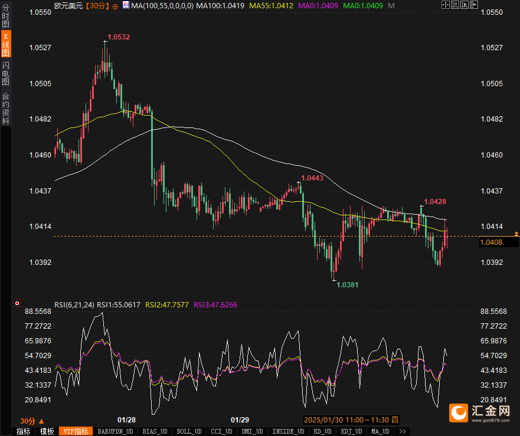Screen dimensions: 520x436
Task: Click the VIP指标 button
Action: point(76,431)
